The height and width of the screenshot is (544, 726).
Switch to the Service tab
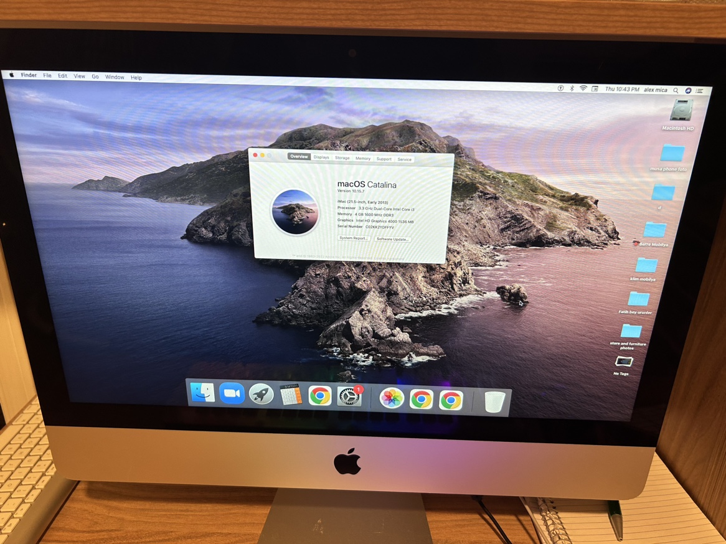tap(404, 159)
